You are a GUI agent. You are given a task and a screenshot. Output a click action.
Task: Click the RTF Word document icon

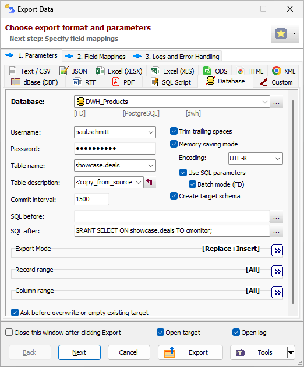[77, 82]
